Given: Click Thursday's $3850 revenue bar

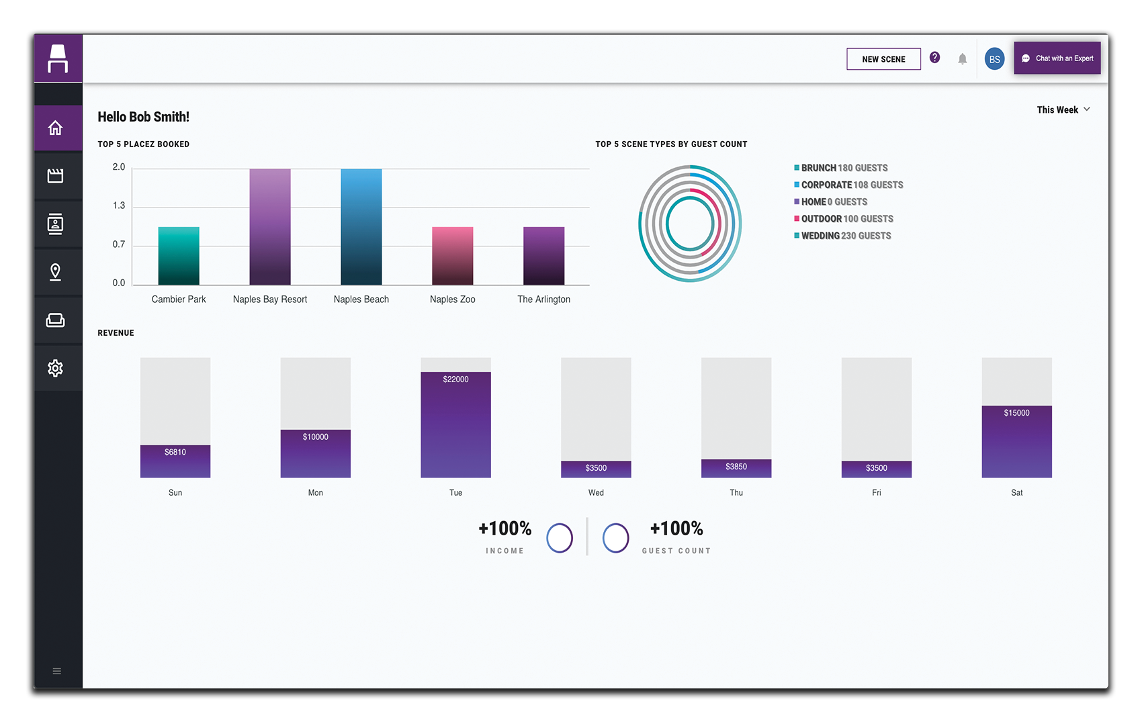Looking at the screenshot, I should tap(736, 468).
